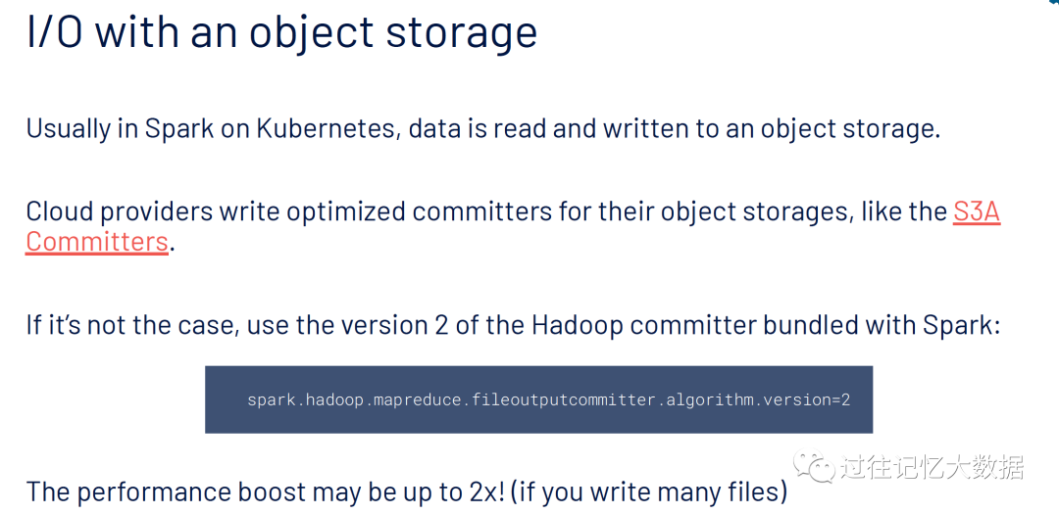Click the sentence starting "If it's not the case"
This screenshot has width=1059, height=514.
click(x=512, y=324)
